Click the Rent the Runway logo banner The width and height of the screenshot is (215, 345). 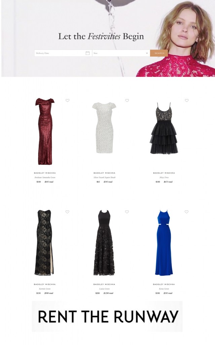tap(107, 316)
